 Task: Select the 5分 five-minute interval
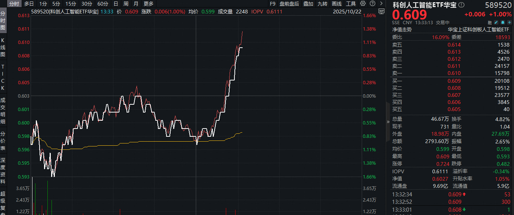tap(56, 3)
